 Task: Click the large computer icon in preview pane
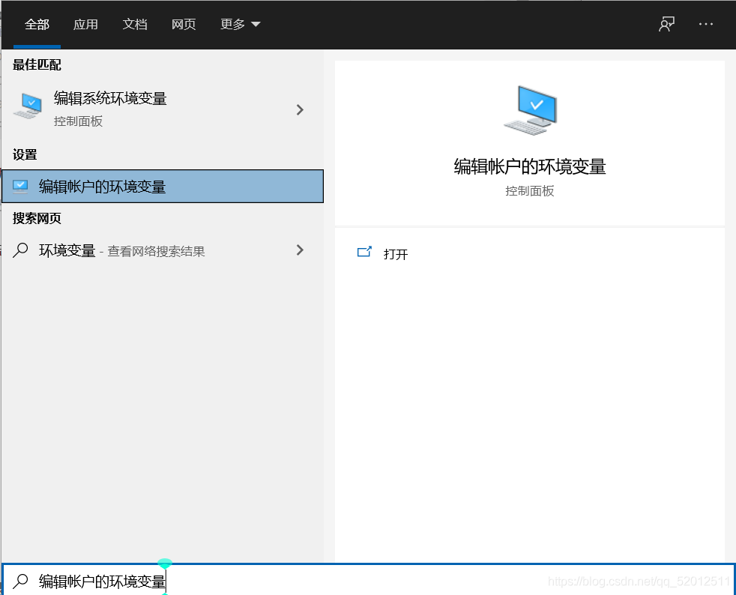[530, 111]
